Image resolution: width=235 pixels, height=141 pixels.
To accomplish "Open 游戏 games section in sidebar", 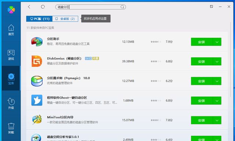I will coord(11,55).
